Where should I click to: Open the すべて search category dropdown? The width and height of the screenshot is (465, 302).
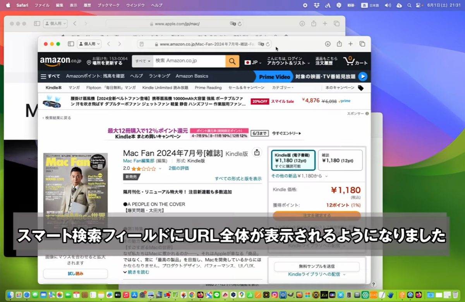pyautogui.click(x=143, y=61)
